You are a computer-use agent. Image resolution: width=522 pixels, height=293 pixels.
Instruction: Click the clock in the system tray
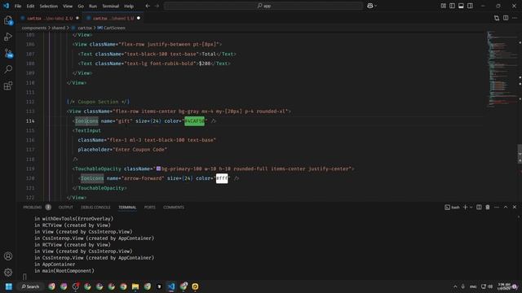pyautogui.click(x=504, y=286)
